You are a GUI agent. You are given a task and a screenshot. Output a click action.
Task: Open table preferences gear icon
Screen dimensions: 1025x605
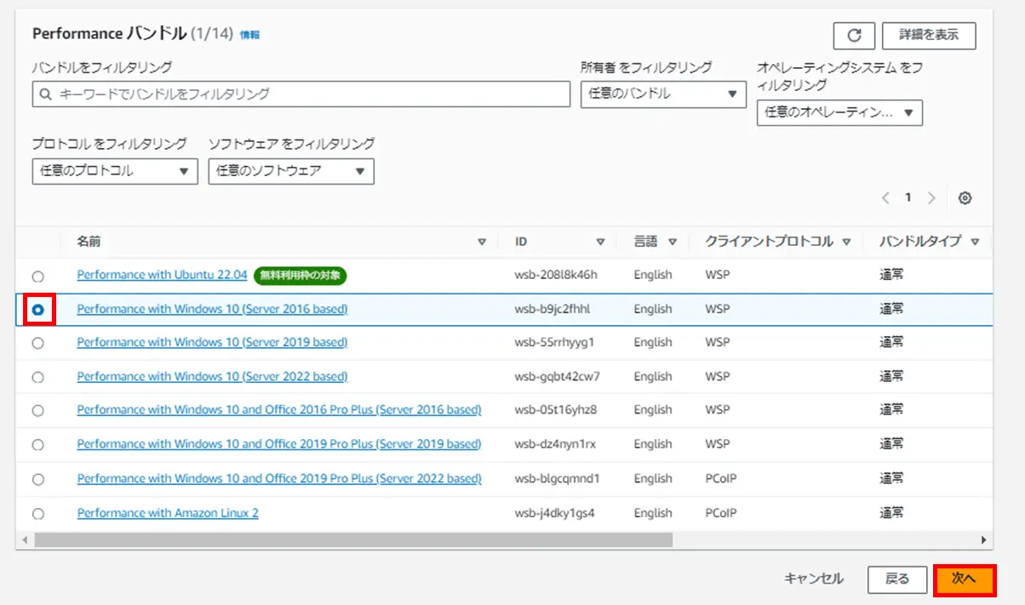click(965, 198)
